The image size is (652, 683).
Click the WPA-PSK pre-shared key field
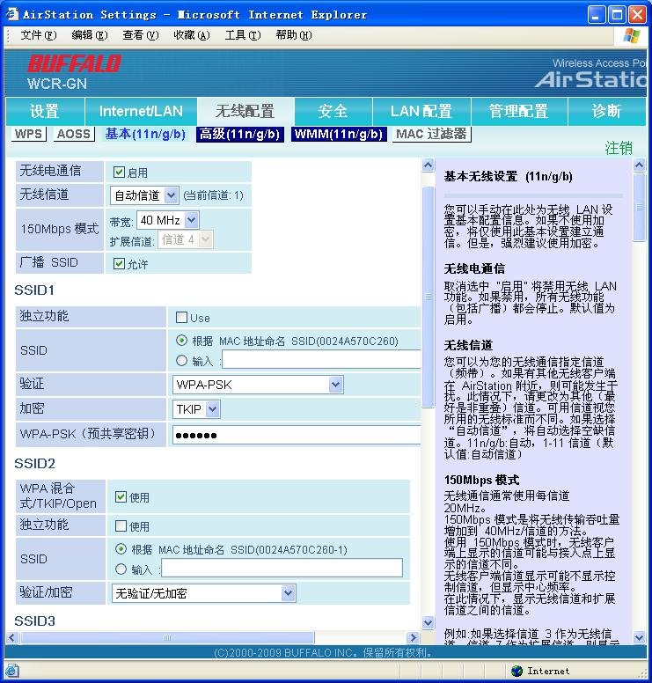pos(296,435)
